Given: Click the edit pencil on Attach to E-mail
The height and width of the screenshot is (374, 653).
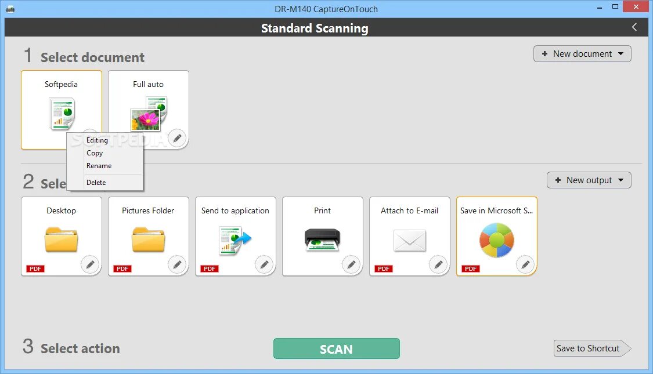Looking at the screenshot, I should 439,264.
